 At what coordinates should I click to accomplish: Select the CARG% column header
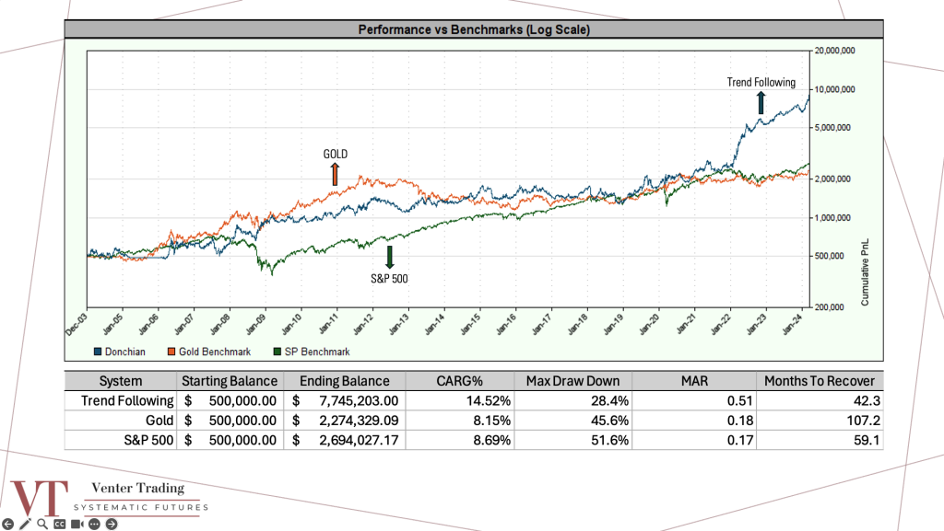click(x=460, y=381)
